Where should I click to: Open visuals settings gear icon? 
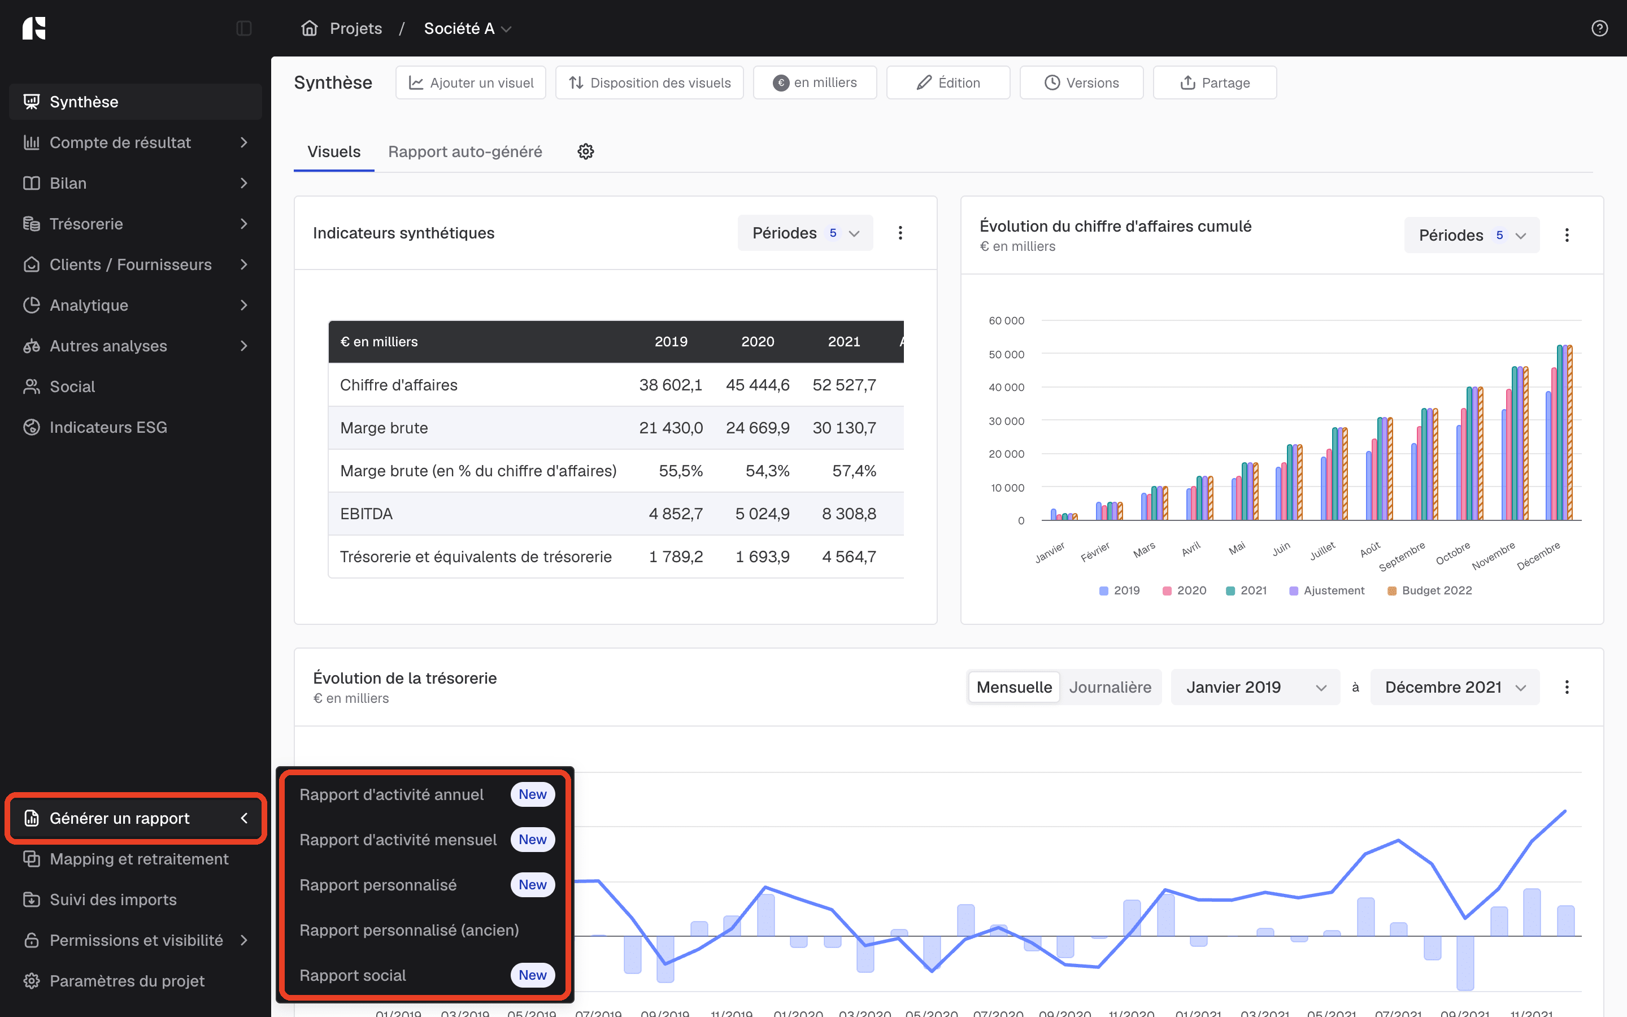[x=586, y=151]
